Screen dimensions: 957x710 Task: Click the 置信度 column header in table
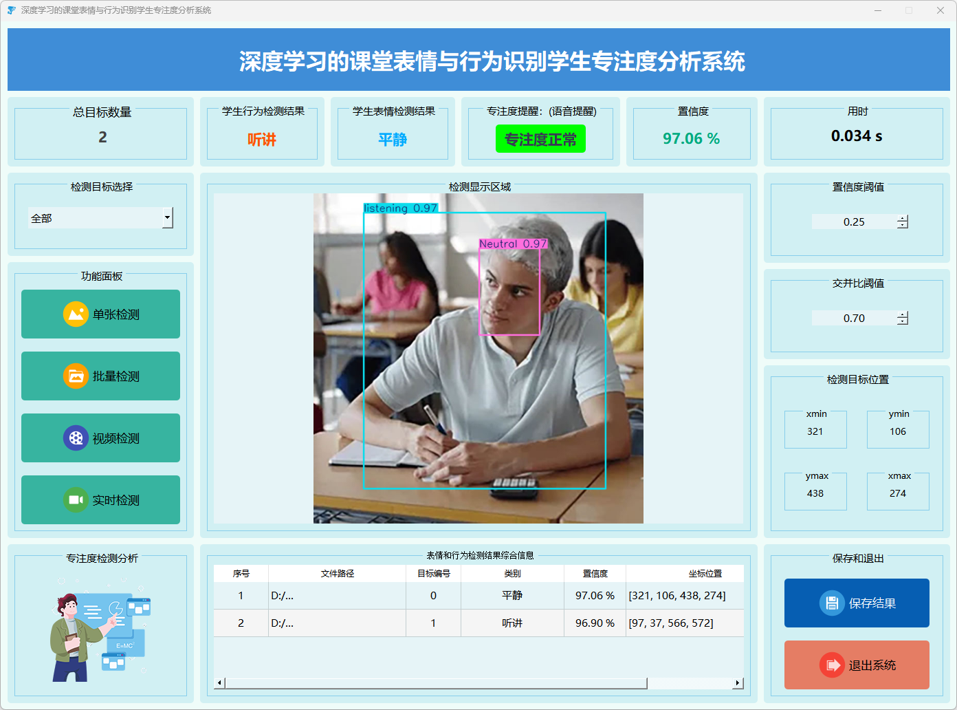click(595, 573)
